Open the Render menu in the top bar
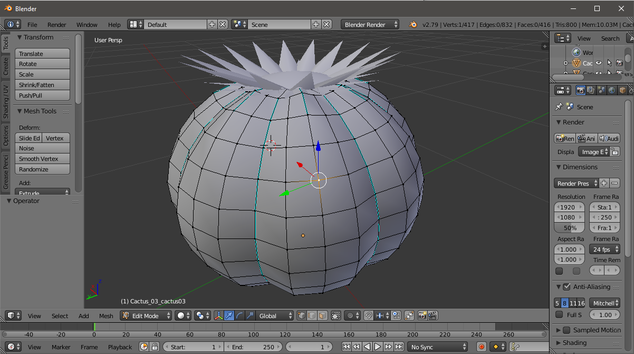The image size is (634, 354). (x=57, y=25)
